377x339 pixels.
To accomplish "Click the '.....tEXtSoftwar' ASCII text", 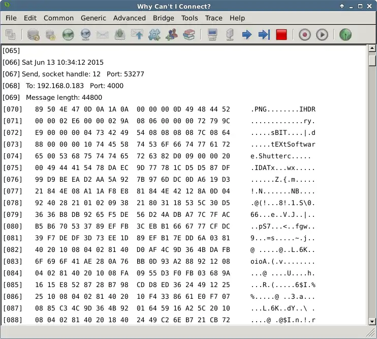I will (283, 145).
